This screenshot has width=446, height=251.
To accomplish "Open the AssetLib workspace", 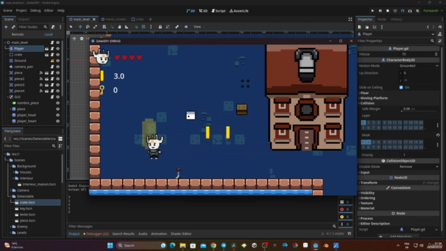I will pyautogui.click(x=239, y=11).
